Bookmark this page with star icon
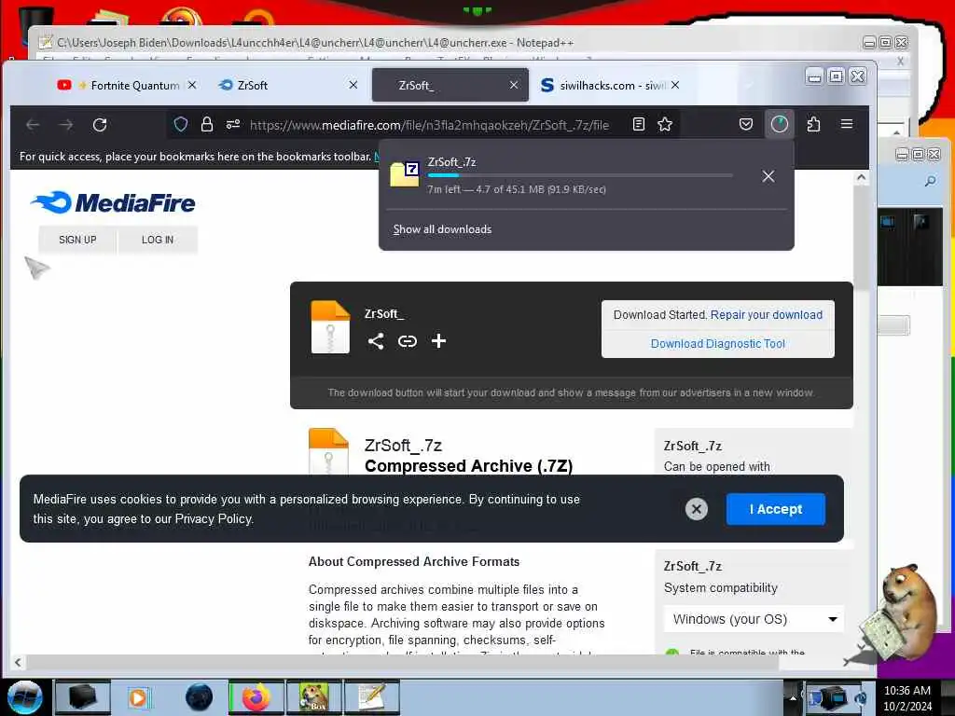Image resolution: width=955 pixels, height=716 pixels. click(x=664, y=124)
